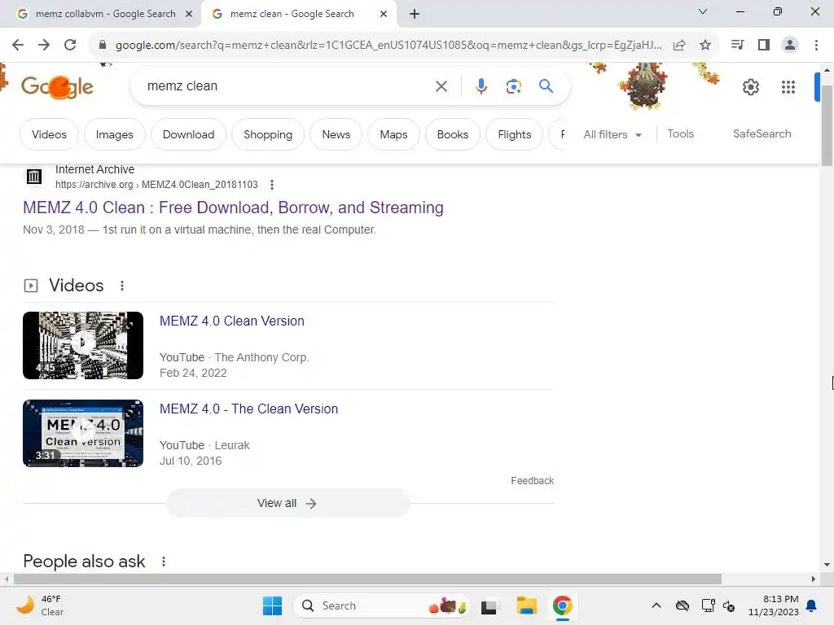
Task: Open Videos section three-dot options
Action: point(122,286)
